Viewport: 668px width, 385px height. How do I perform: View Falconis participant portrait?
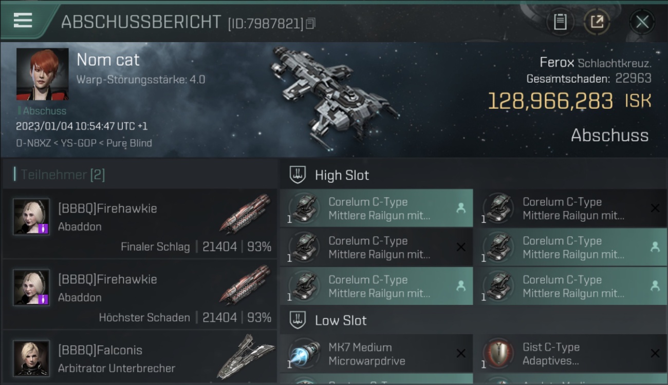click(31, 358)
